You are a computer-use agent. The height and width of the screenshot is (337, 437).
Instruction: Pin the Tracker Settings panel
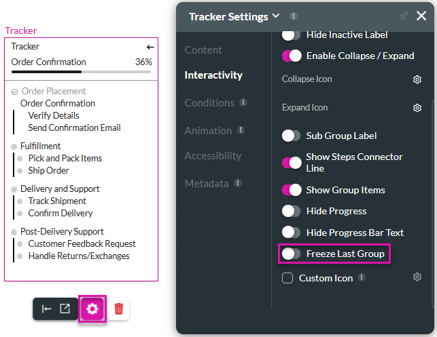[404, 16]
